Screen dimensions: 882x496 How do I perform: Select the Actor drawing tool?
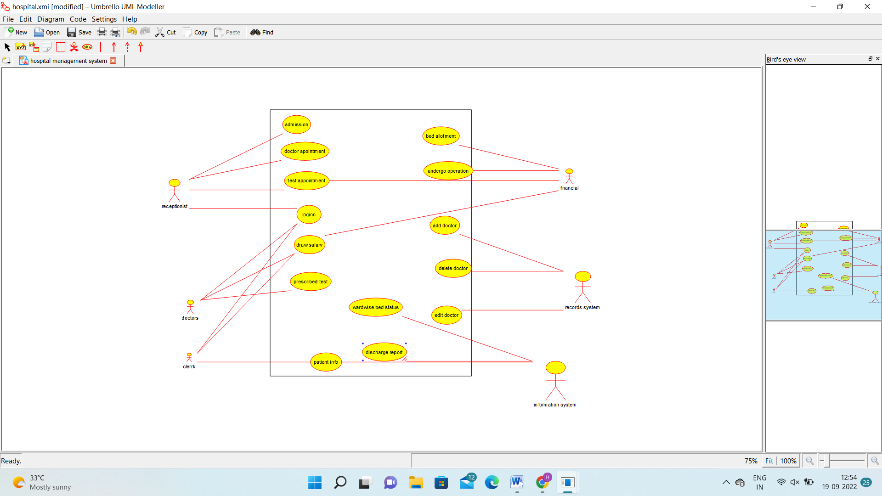pos(74,47)
